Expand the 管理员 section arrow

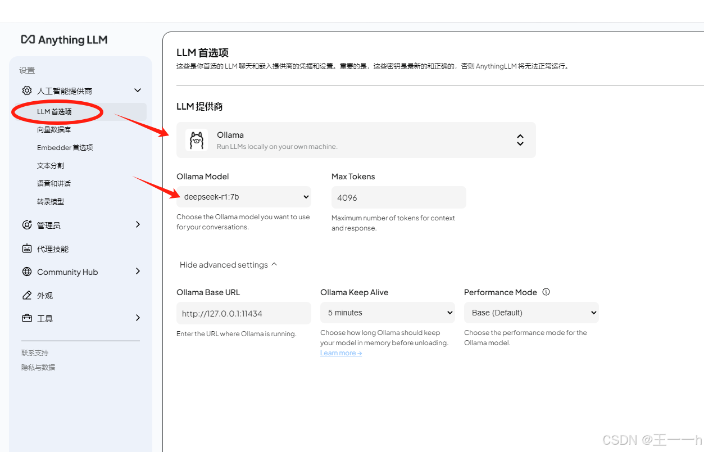(x=138, y=224)
